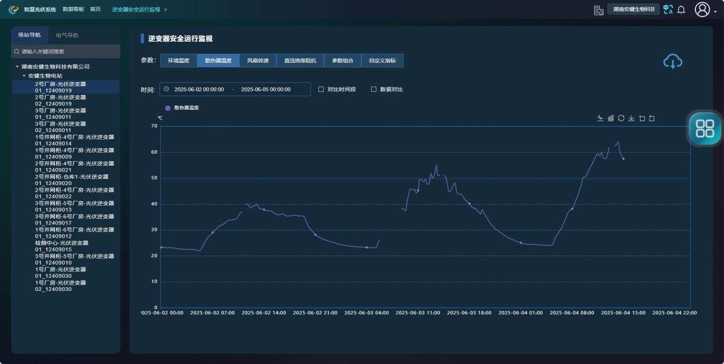Switch to 电气导航 tab
This screenshot has width=724, height=364.
click(67, 35)
